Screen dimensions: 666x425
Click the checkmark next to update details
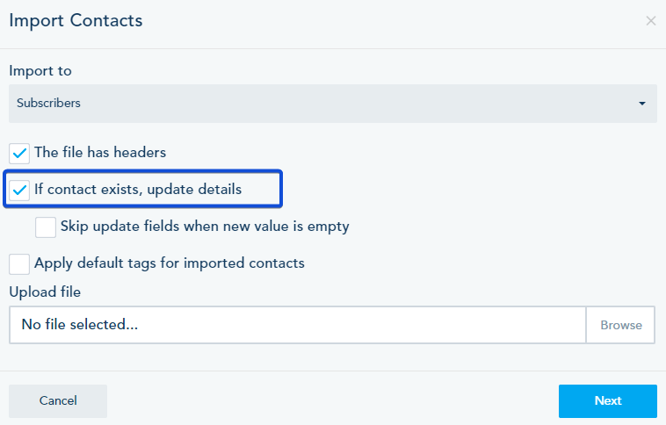[x=19, y=190]
